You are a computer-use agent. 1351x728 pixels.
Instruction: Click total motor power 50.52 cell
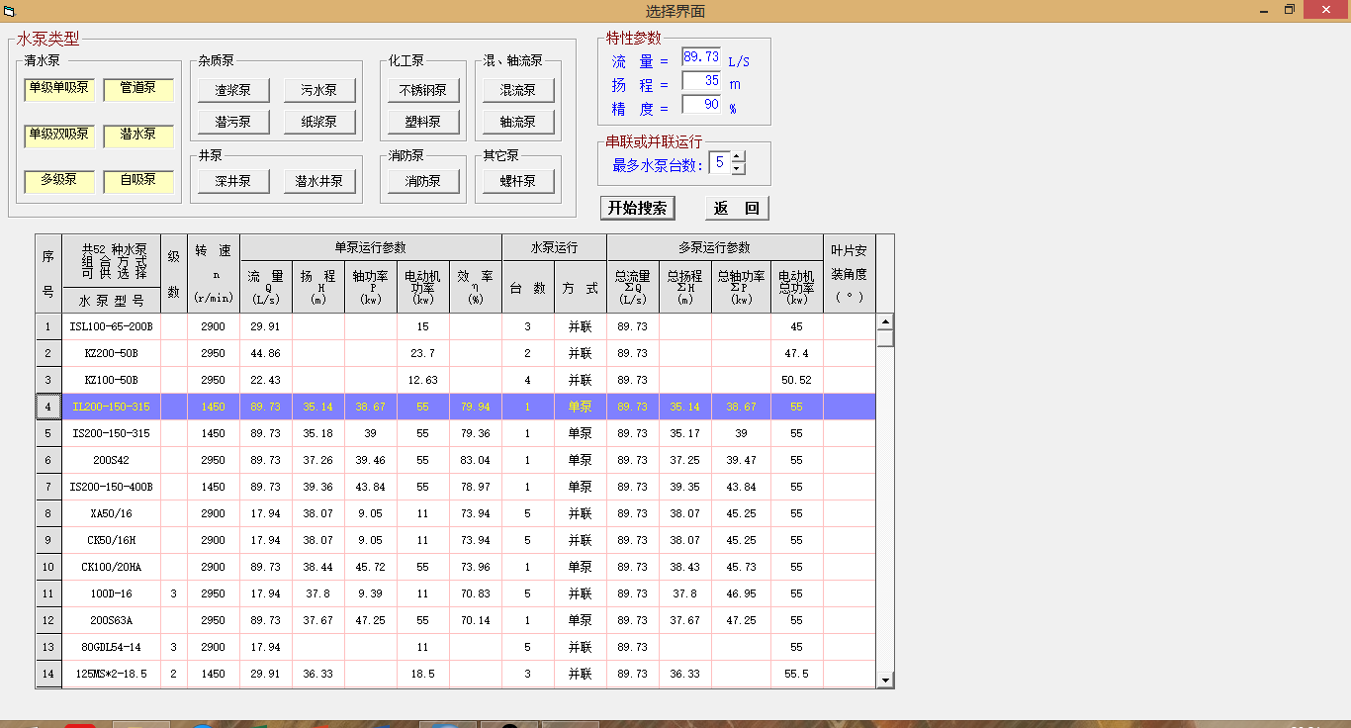coord(796,380)
